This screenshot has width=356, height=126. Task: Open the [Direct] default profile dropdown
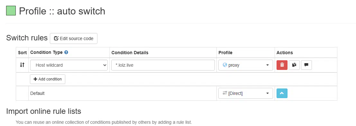coord(246,93)
